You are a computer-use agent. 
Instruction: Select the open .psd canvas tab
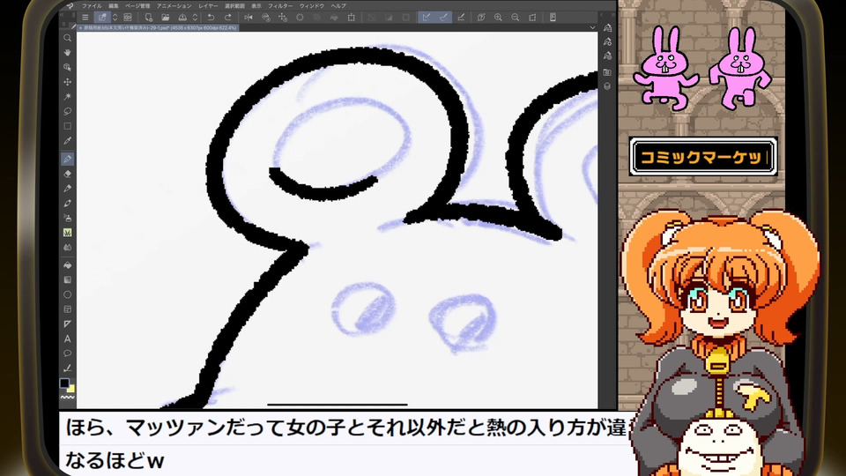pos(158,27)
